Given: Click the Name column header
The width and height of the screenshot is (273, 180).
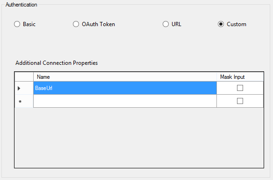Looking at the screenshot, I should 125,76.
